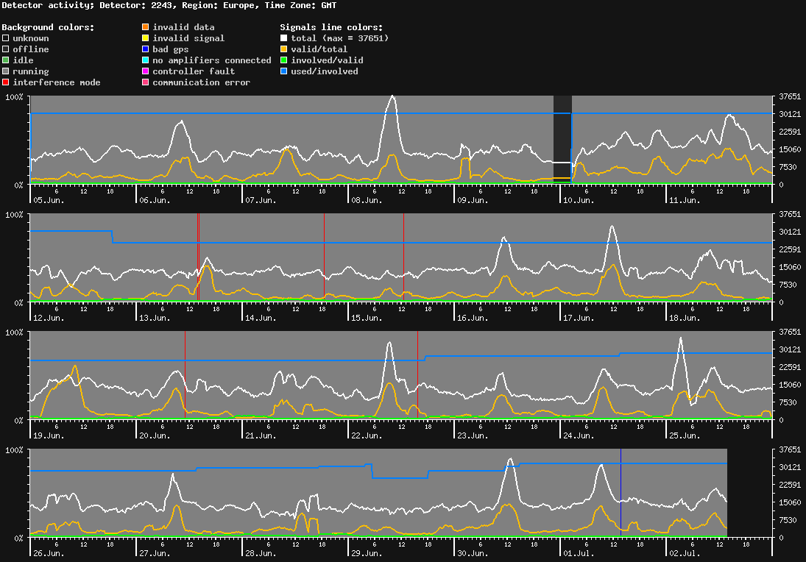Click the double red interference line on 13.Jun.
This screenshot has height=562, width=806.
(x=198, y=257)
